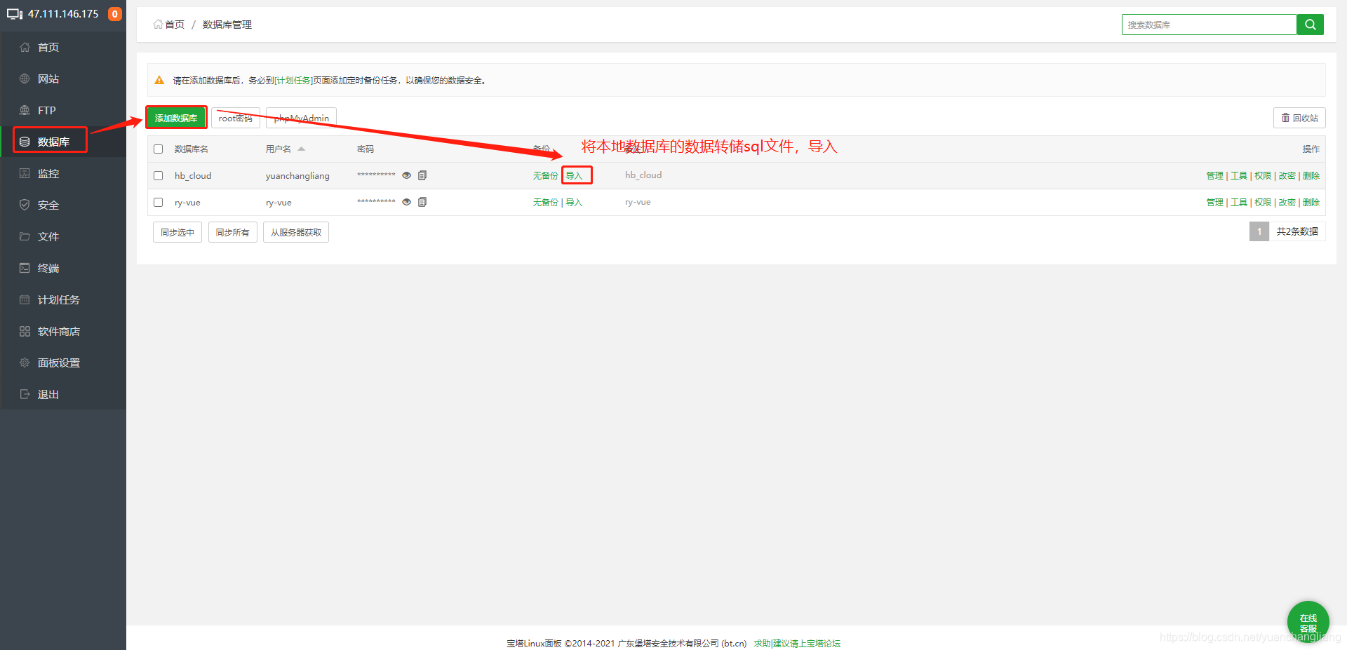Click the trash icon on 回收站 button
1347x650 pixels.
coord(1285,118)
